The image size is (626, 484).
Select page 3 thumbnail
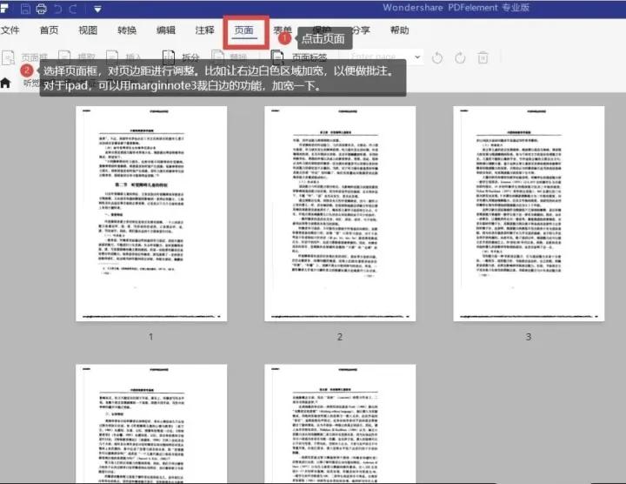529,213
